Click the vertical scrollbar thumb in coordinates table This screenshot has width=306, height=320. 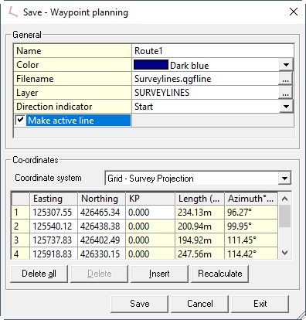284,216
